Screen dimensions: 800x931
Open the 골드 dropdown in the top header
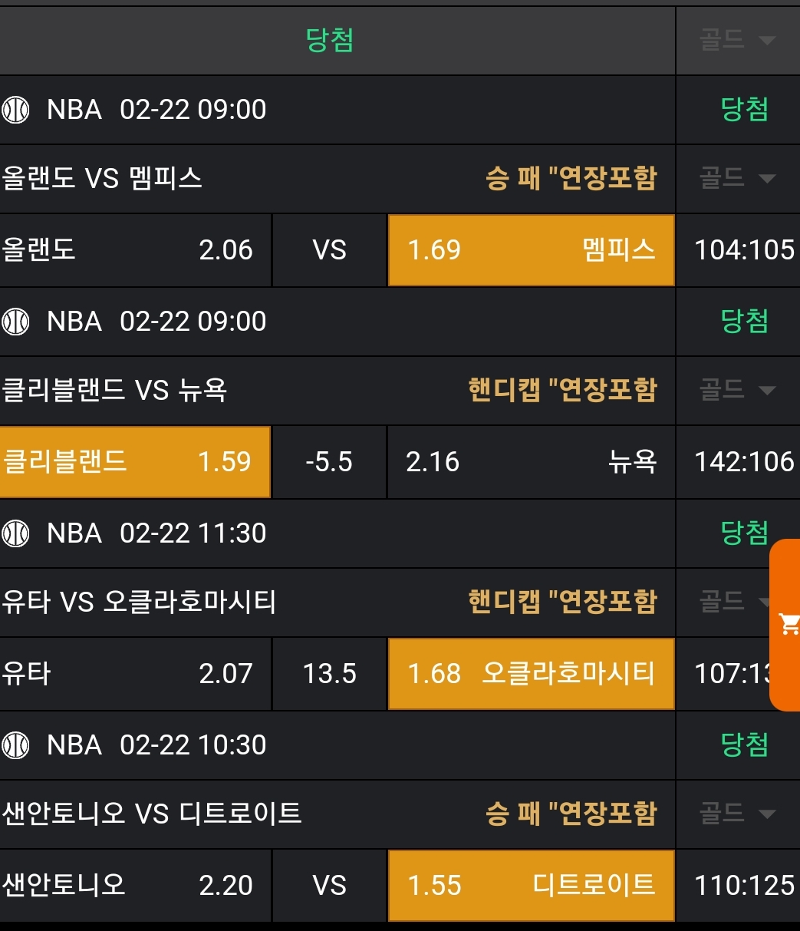736,40
